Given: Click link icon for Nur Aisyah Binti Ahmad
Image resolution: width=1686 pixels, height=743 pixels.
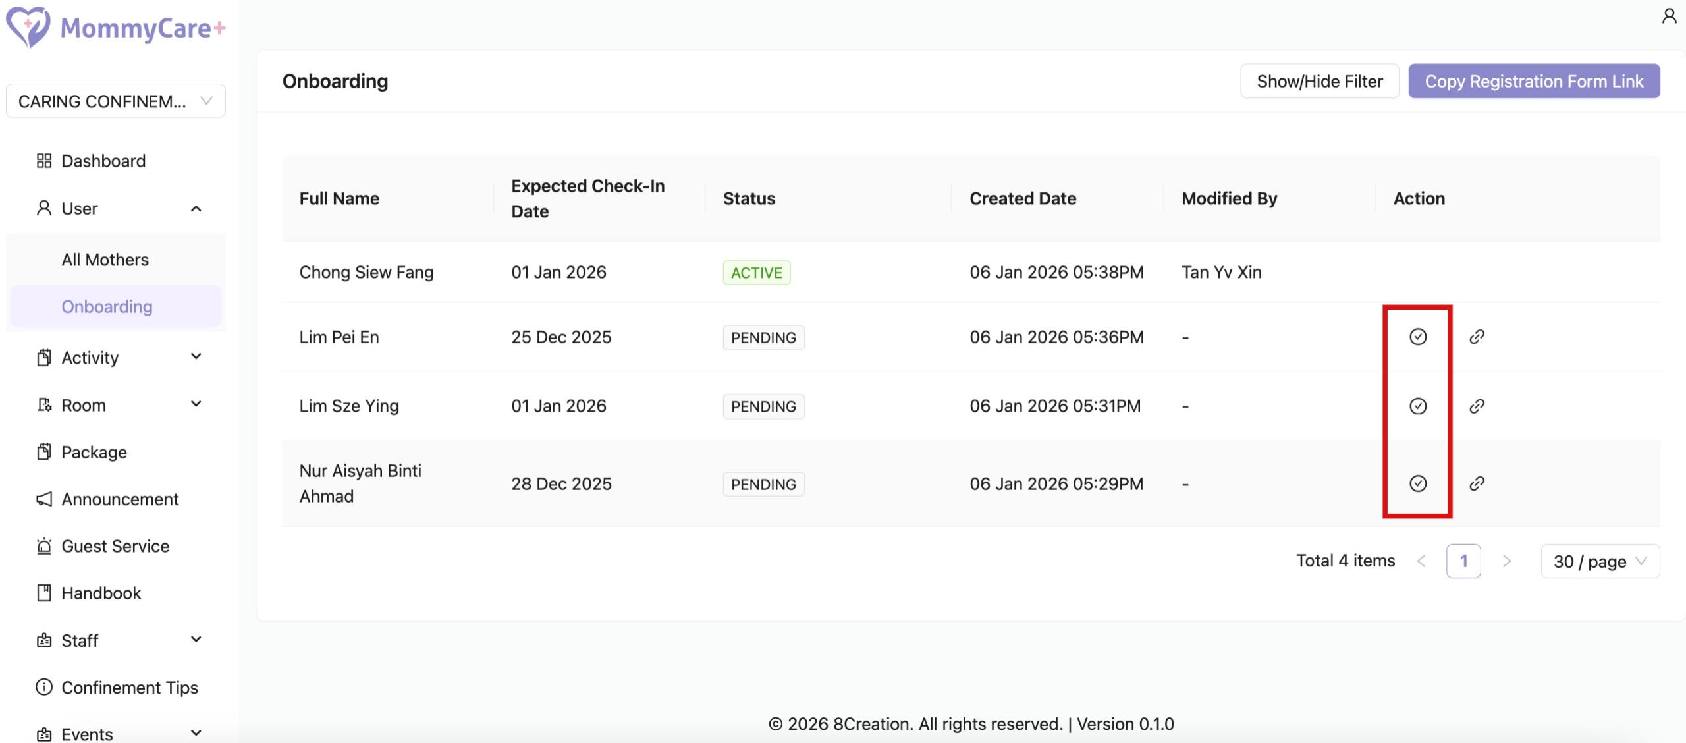Looking at the screenshot, I should [1477, 483].
